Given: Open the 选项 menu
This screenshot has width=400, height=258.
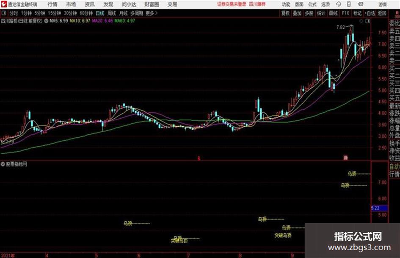Looking at the screenshot, I should point(325,4).
